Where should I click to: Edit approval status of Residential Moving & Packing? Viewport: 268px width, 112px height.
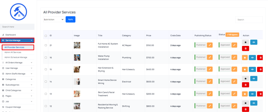click(234, 106)
